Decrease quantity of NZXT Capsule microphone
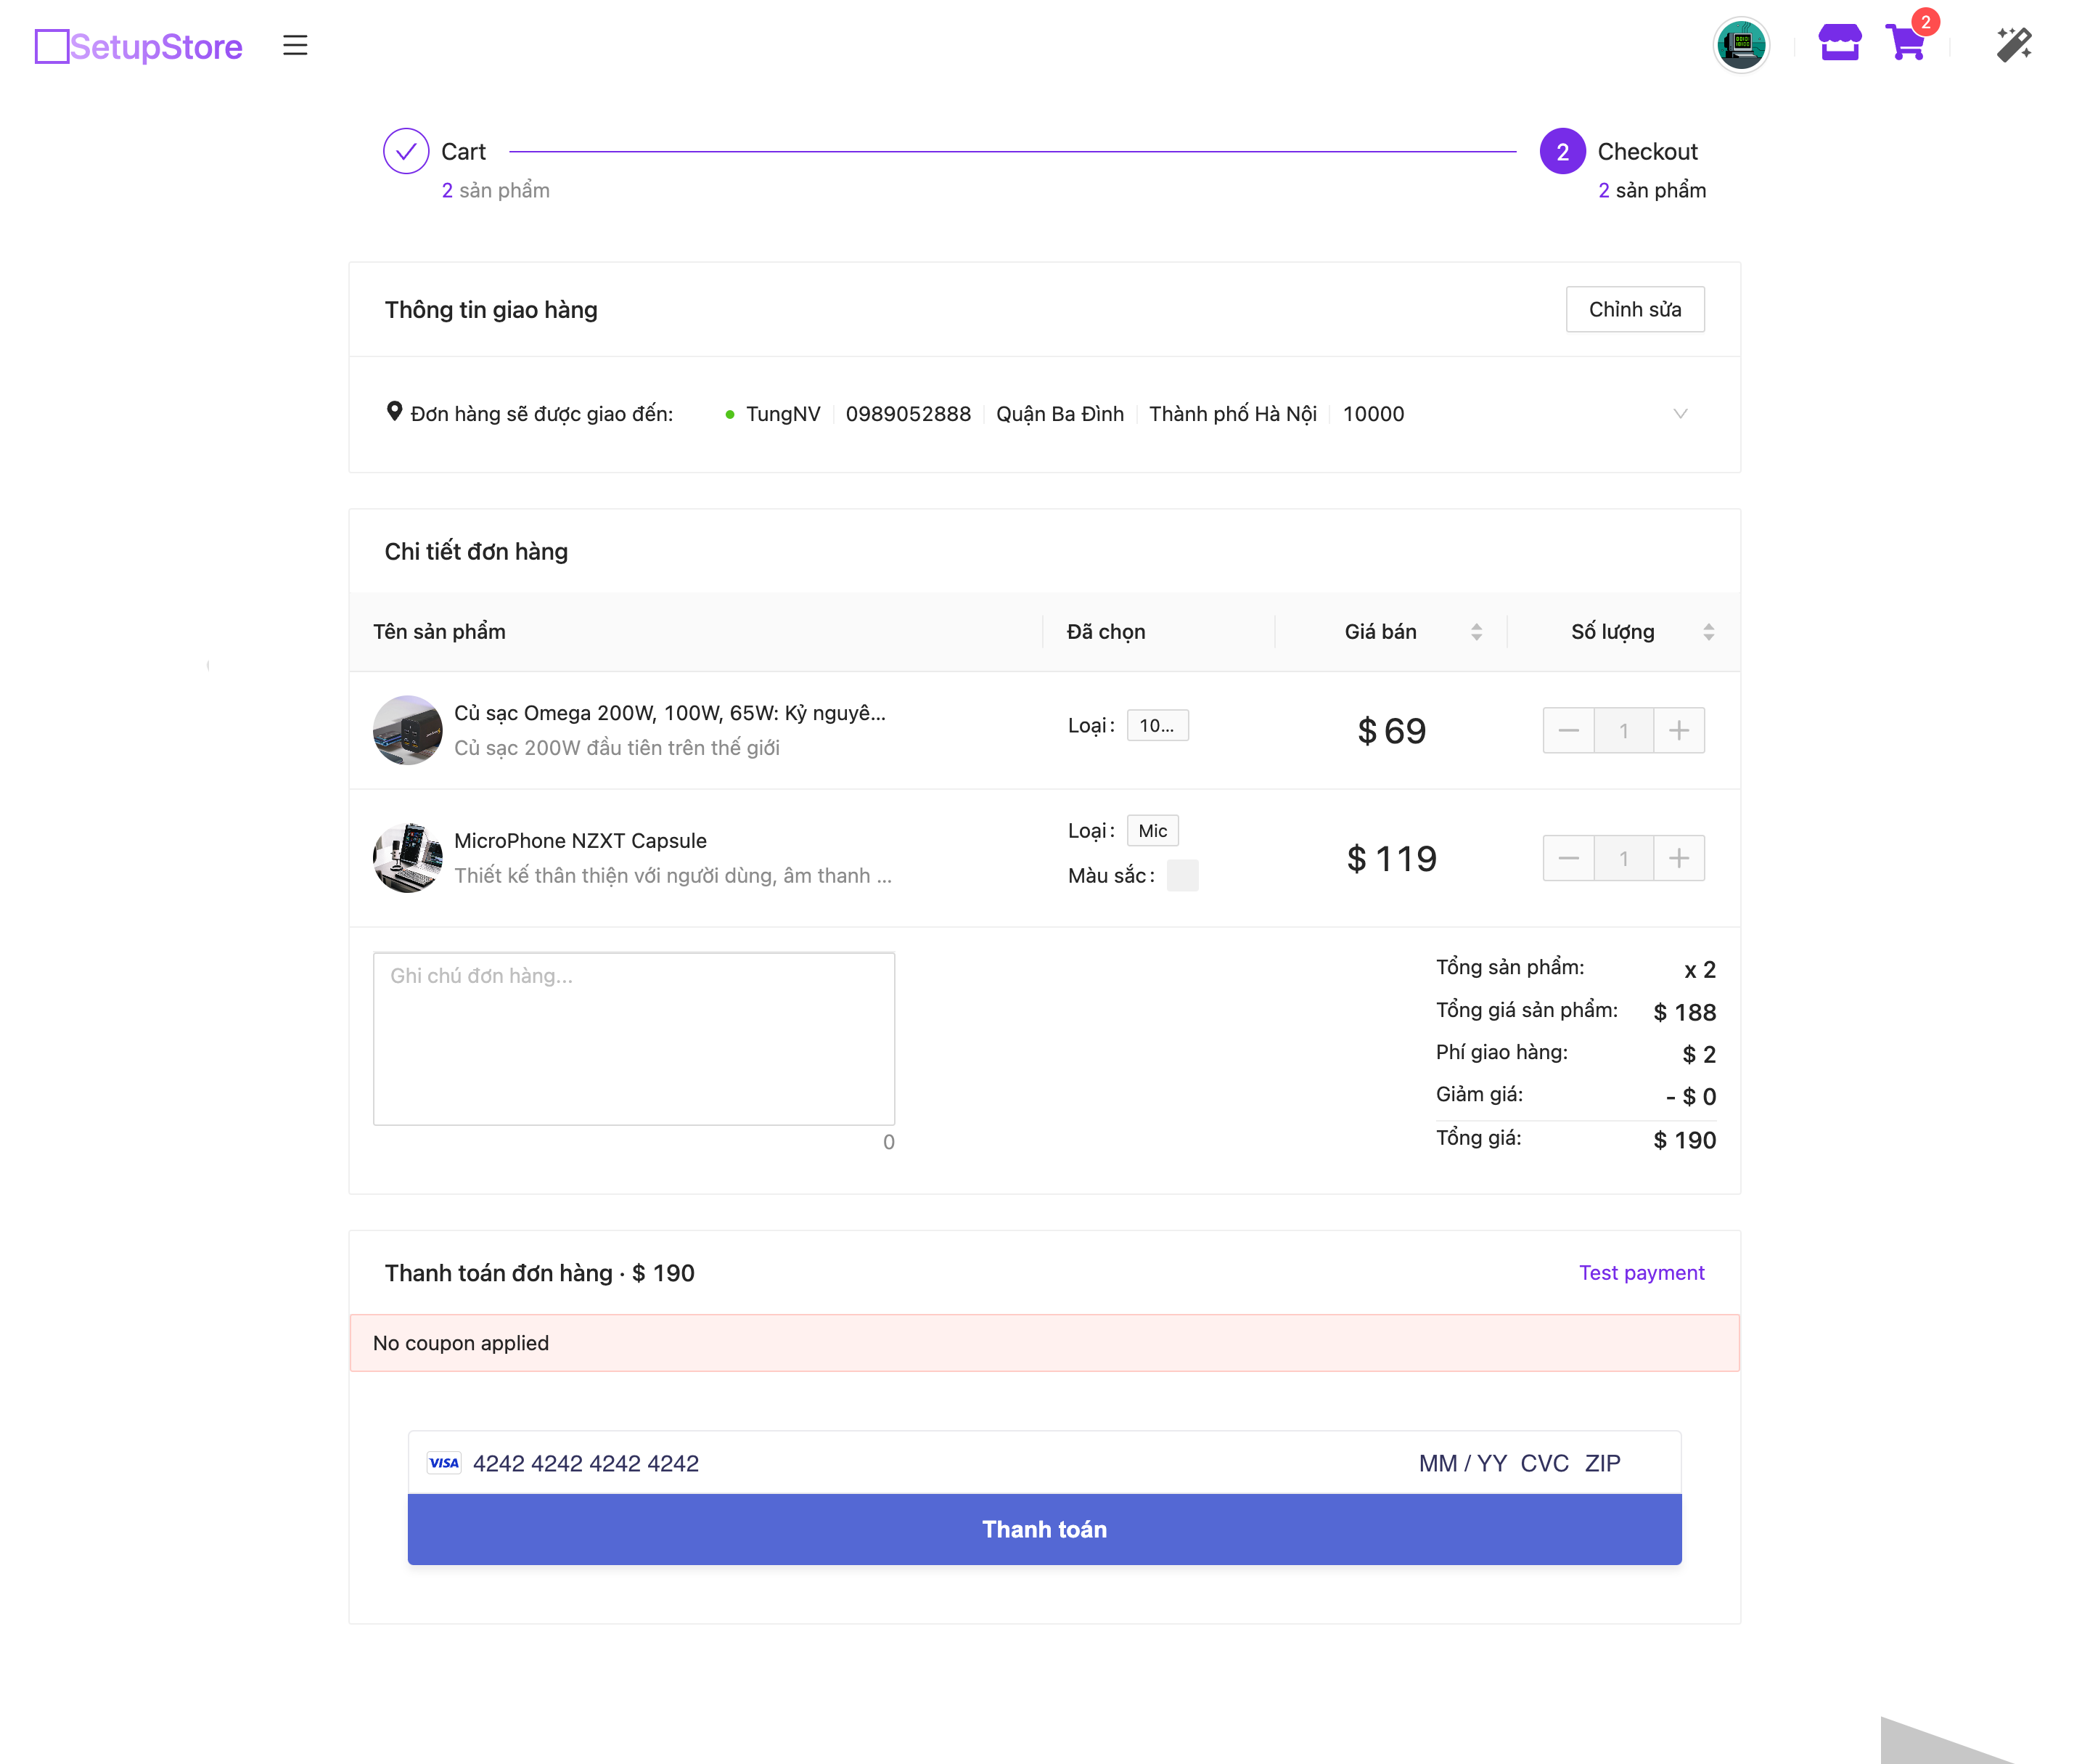Image resolution: width=2090 pixels, height=1764 pixels. pyautogui.click(x=1567, y=859)
